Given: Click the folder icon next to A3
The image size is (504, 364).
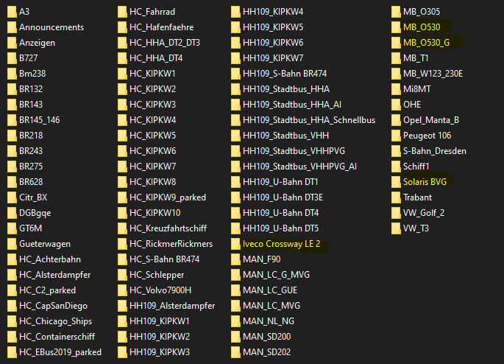Looking at the screenshot, I should [10, 12].
